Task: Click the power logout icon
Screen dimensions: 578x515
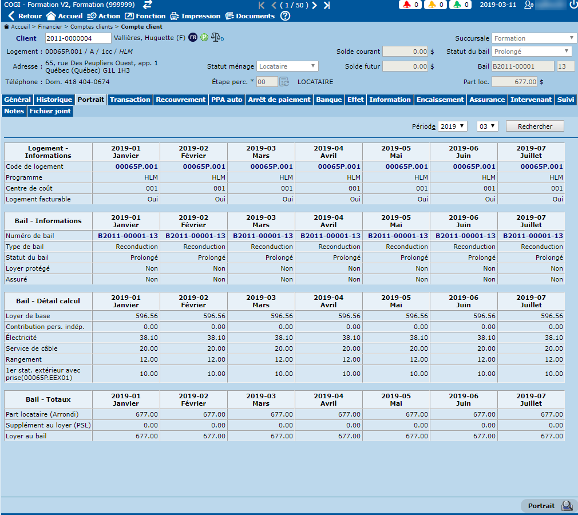Action: tap(573, 5)
